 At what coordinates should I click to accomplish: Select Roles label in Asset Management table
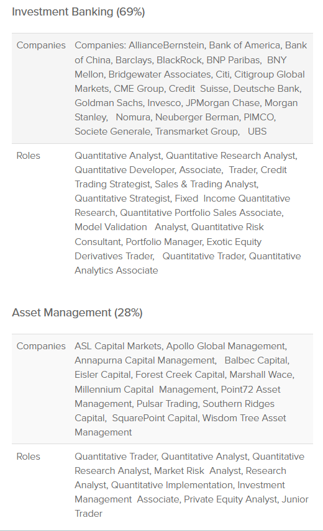pyautogui.click(x=28, y=457)
